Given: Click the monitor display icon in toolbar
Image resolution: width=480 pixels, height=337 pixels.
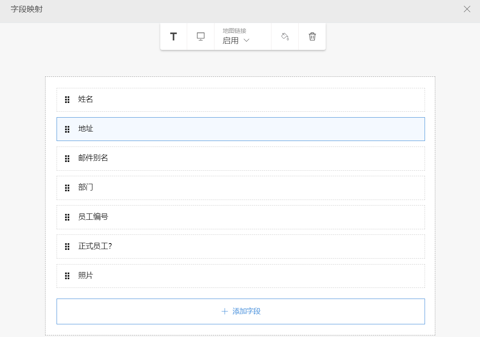Looking at the screenshot, I should pyautogui.click(x=201, y=37).
